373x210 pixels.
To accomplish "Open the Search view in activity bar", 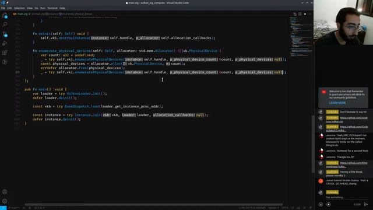I will click(5, 24).
